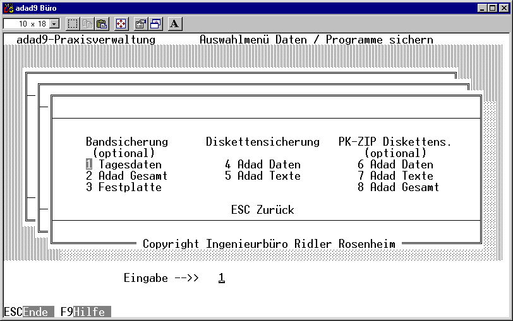Click the Diskettensicherung column heading
This screenshot has width=513, height=321.
tap(263, 142)
